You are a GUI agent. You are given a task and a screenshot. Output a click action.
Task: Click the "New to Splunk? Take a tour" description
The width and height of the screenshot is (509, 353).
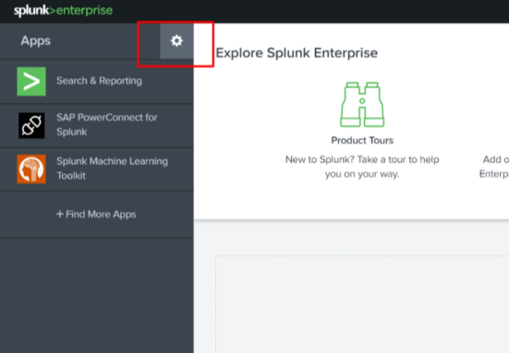point(362,167)
